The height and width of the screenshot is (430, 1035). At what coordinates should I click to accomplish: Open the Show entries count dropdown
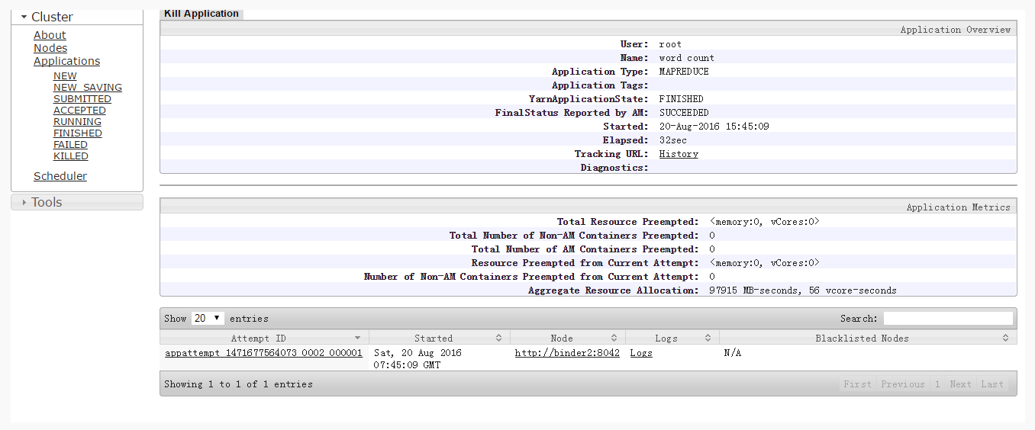coord(208,319)
